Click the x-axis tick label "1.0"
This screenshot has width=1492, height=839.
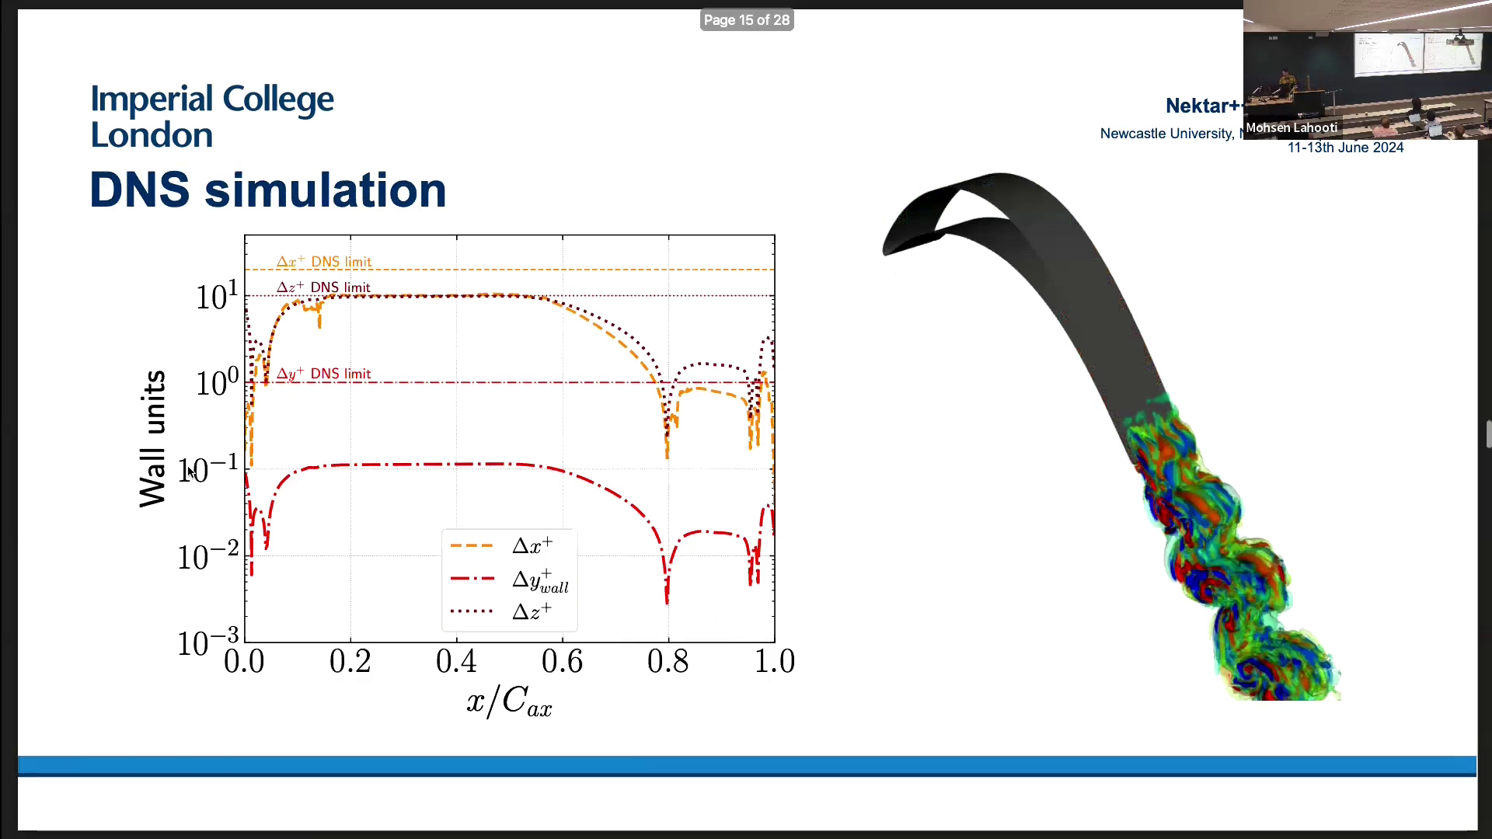(775, 662)
